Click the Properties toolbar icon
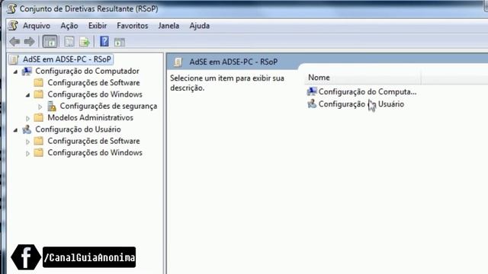488x274 pixels. (x=69, y=42)
